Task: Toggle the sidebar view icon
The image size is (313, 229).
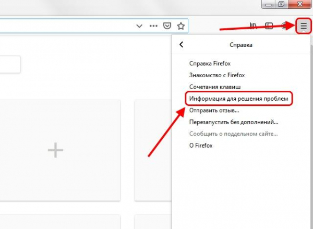Action: 269,26
